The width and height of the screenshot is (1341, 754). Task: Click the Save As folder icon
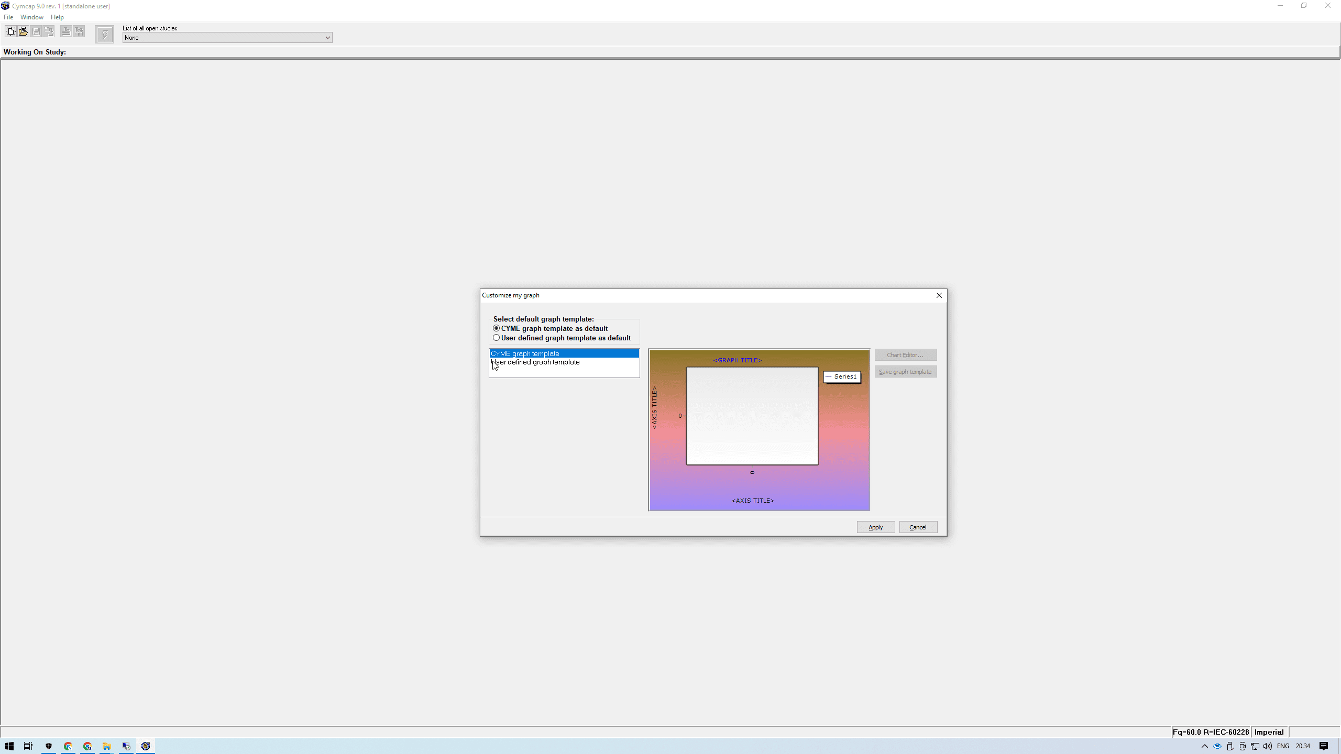(48, 31)
